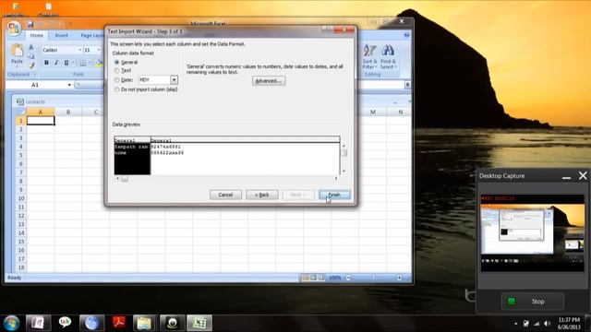Image resolution: width=591 pixels, height=332 pixels.
Task: Click zoom in plus button
Action: (399, 278)
